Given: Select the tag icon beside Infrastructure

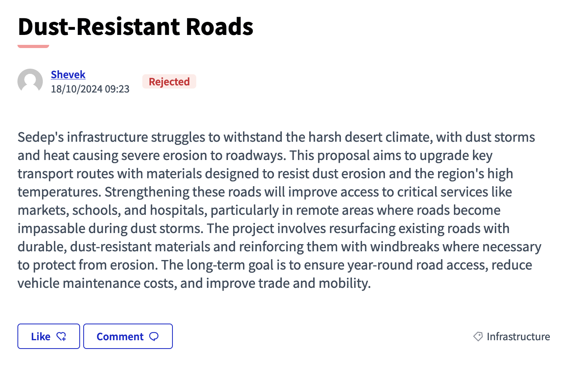Looking at the screenshot, I should (478, 336).
